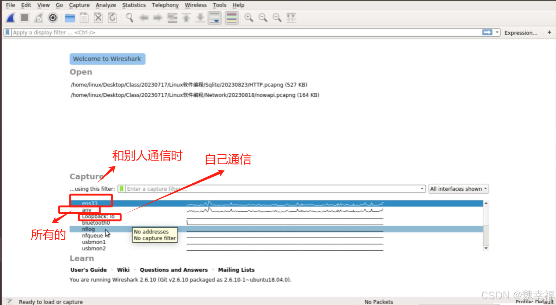
Task: Click the reload capture file icon
Action: point(112,18)
